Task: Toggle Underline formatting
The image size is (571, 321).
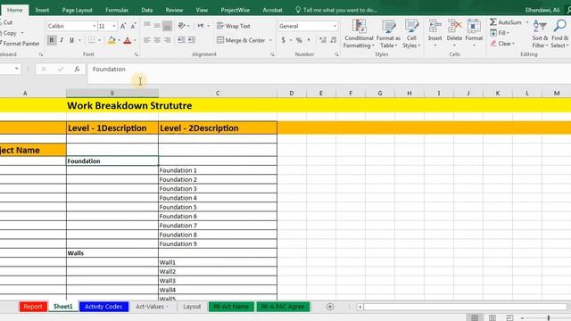Action: pos(71,40)
